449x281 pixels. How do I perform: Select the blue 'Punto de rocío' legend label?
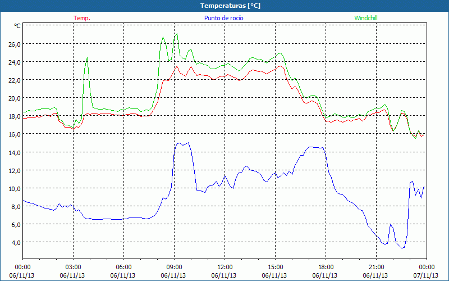pos(223,18)
